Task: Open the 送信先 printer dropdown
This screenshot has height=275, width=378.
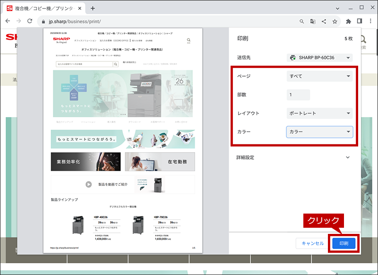Action: pos(320,58)
